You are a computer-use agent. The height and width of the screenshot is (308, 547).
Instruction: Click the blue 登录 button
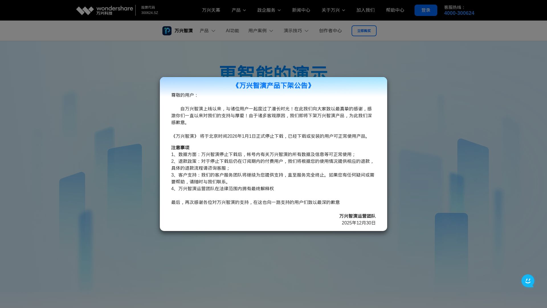(x=426, y=10)
